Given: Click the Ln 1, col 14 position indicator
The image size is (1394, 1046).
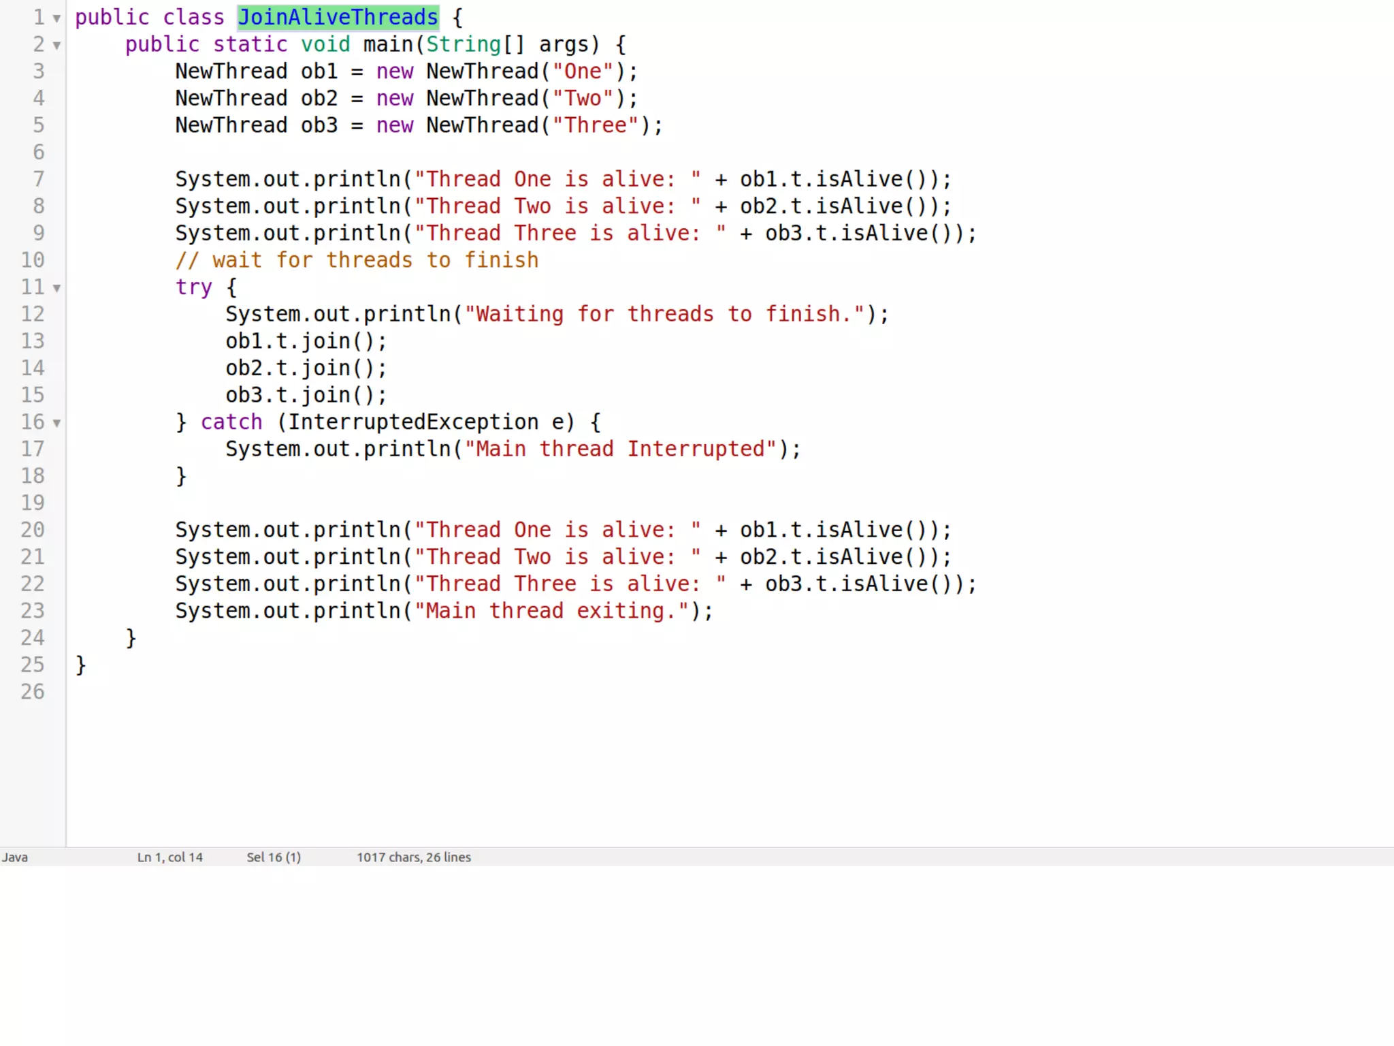Looking at the screenshot, I should (170, 857).
